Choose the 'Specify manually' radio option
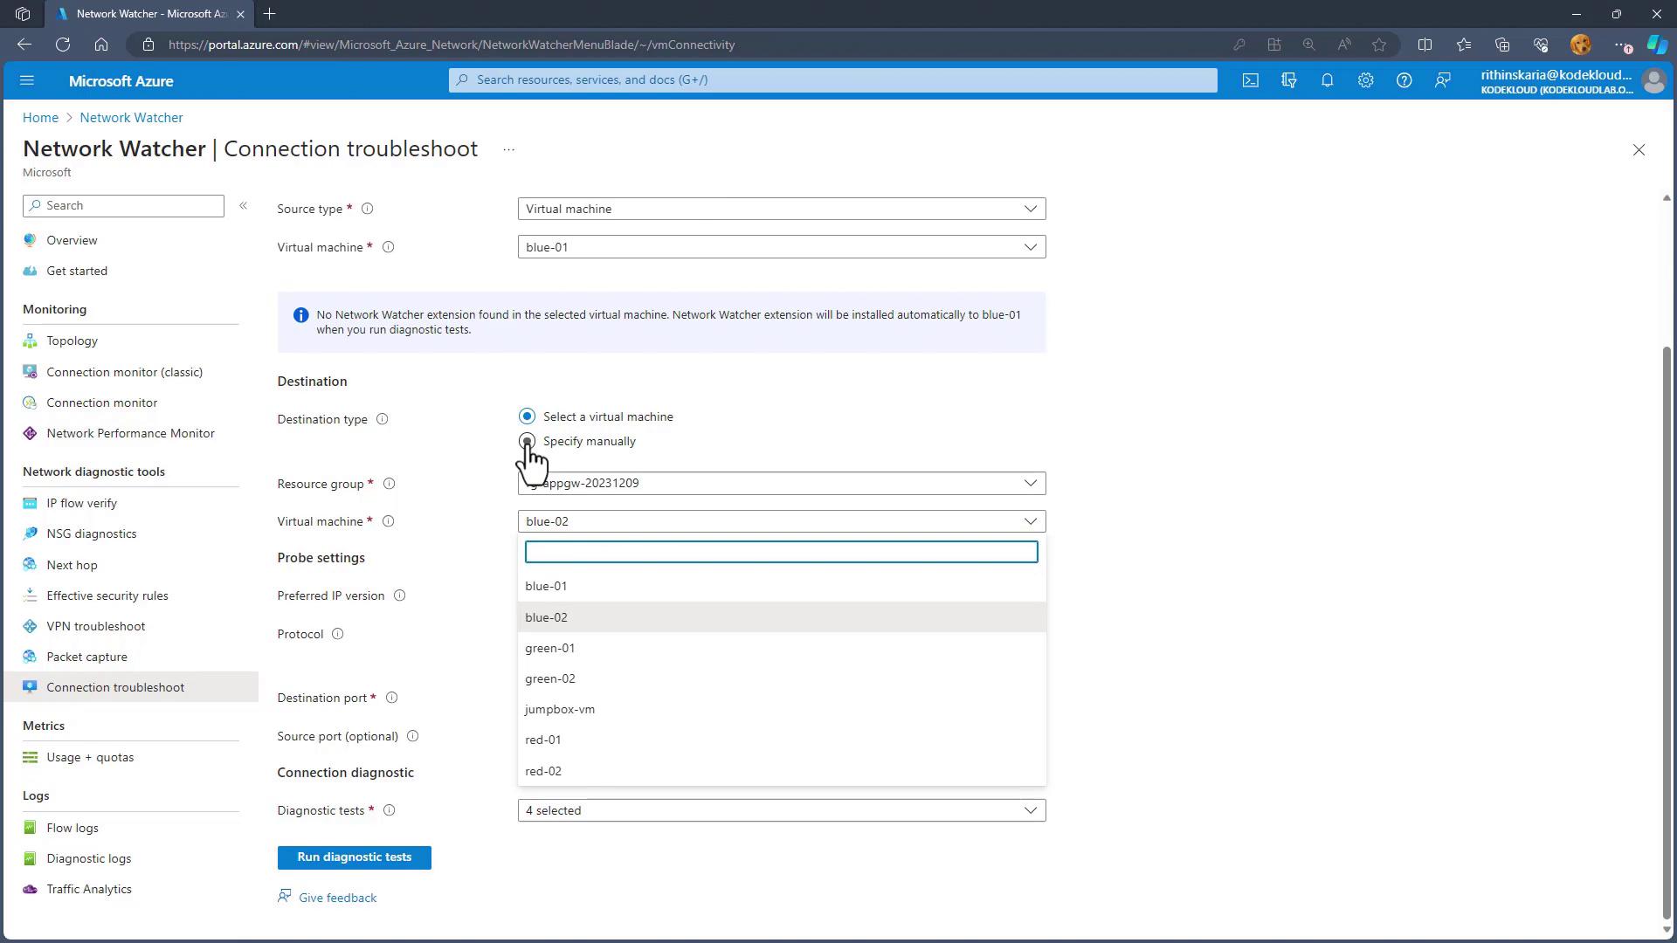Viewport: 1677px width, 943px height. click(527, 441)
